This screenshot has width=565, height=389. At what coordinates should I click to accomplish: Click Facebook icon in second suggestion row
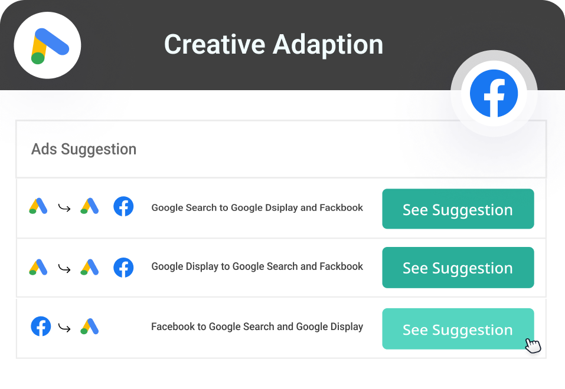[123, 268]
